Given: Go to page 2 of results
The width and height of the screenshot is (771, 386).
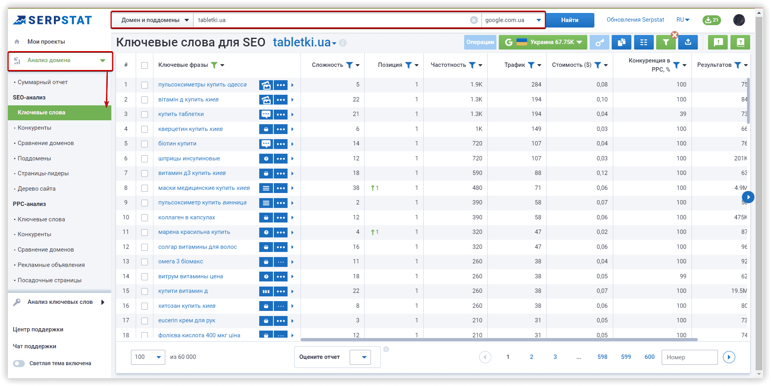Looking at the screenshot, I should coord(531,357).
